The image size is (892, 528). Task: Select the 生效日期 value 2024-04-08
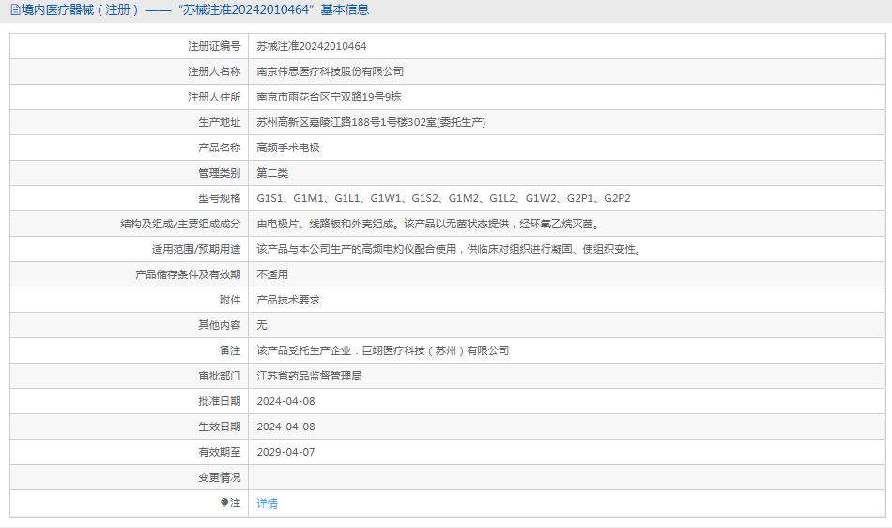[x=285, y=427]
